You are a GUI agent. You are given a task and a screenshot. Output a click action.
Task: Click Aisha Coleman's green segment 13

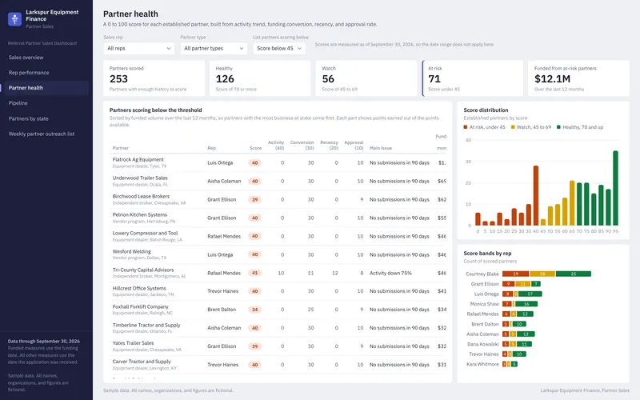point(526,334)
